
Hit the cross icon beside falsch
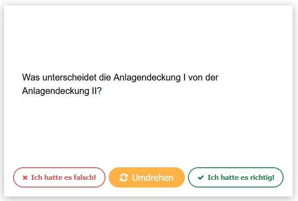click(x=25, y=178)
